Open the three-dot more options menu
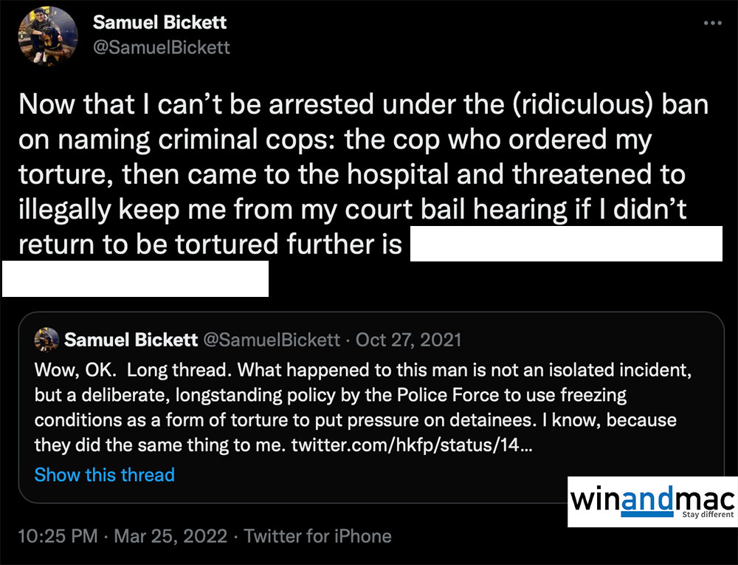Viewport: 738px width, 565px height. (x=712, y=23)
